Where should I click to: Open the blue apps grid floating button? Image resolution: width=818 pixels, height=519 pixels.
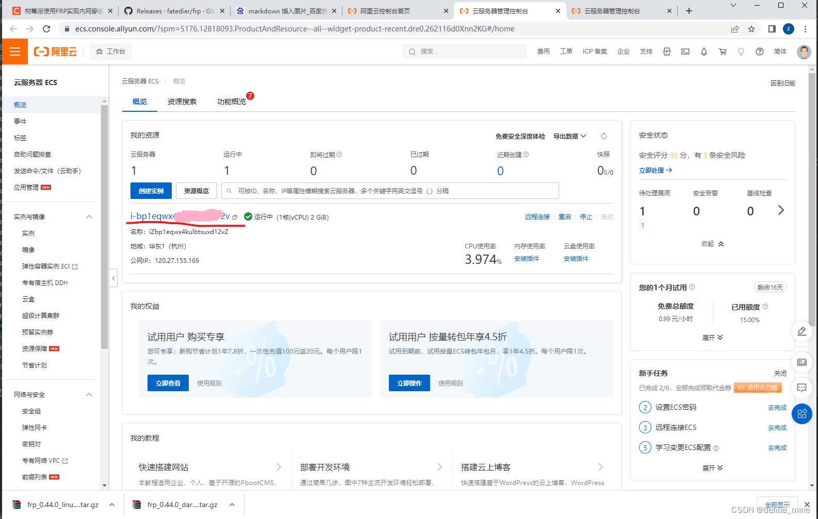coord(802,414)
